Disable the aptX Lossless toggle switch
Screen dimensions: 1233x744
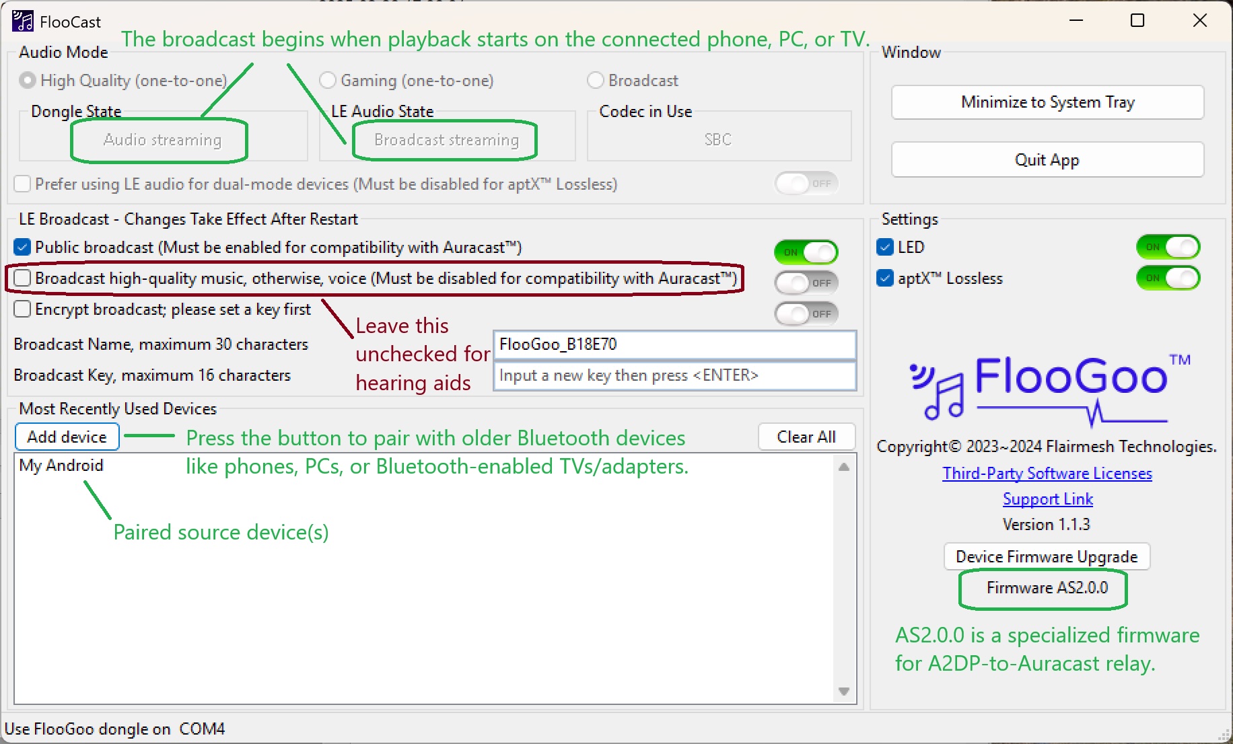click(x=1168, y=278)
